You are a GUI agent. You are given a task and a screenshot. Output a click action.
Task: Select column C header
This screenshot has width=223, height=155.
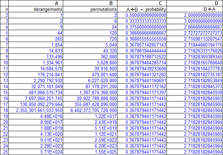point(142,3)
